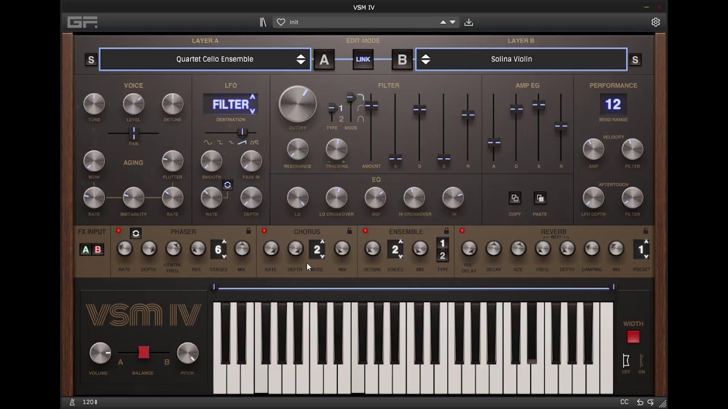Click the bend range 12 display

613,105
